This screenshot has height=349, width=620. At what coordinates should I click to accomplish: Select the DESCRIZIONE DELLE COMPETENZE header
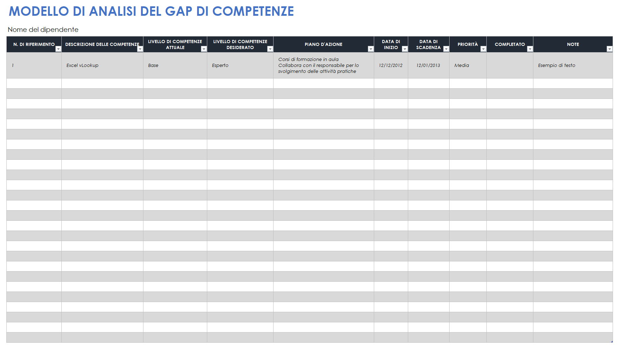pyautogui.click(x=102, y=45)
